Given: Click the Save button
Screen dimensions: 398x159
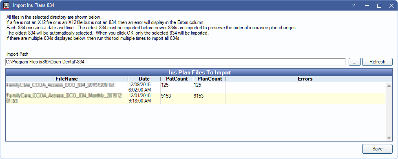Looking at the screenshot, I should point(377,149).
